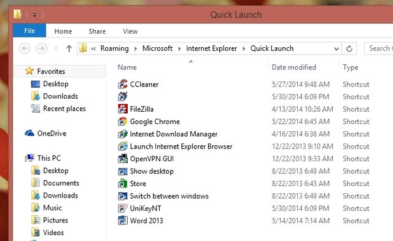
Task: Expand the arrow after Microsoft breadcrumb
Action: (x=179, y=48)
